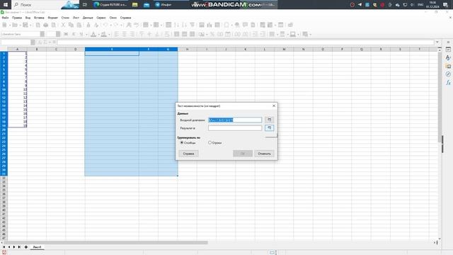Viewport: 453px width, 255px height.
Task: Open Borders dropdown arrow in toolbar
Action: click(x=277, y=35)
